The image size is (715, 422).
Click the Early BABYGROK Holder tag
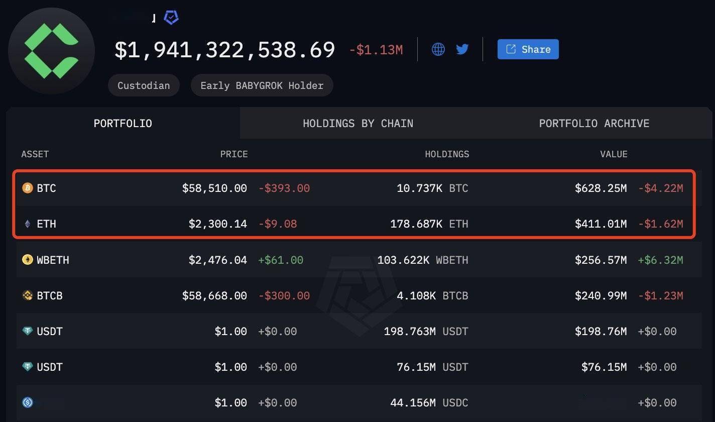262,85
